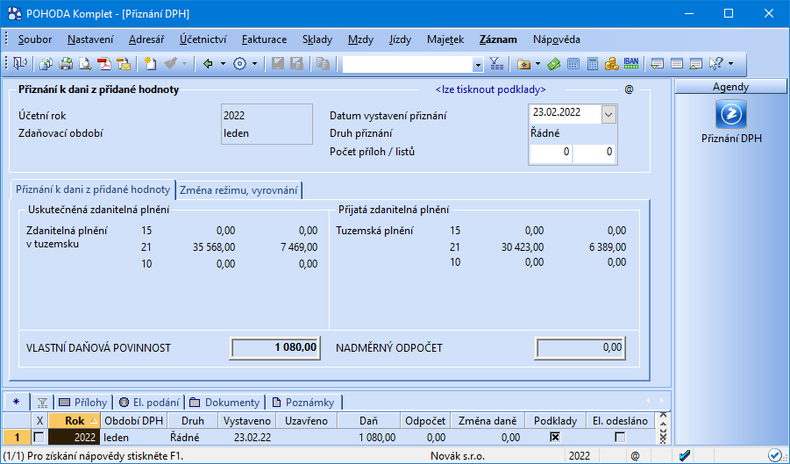Image resolution: width=790 pixels, height=464 pixels.
Task: Click the toolbar search text field
Action: click(x=408, y=65)
